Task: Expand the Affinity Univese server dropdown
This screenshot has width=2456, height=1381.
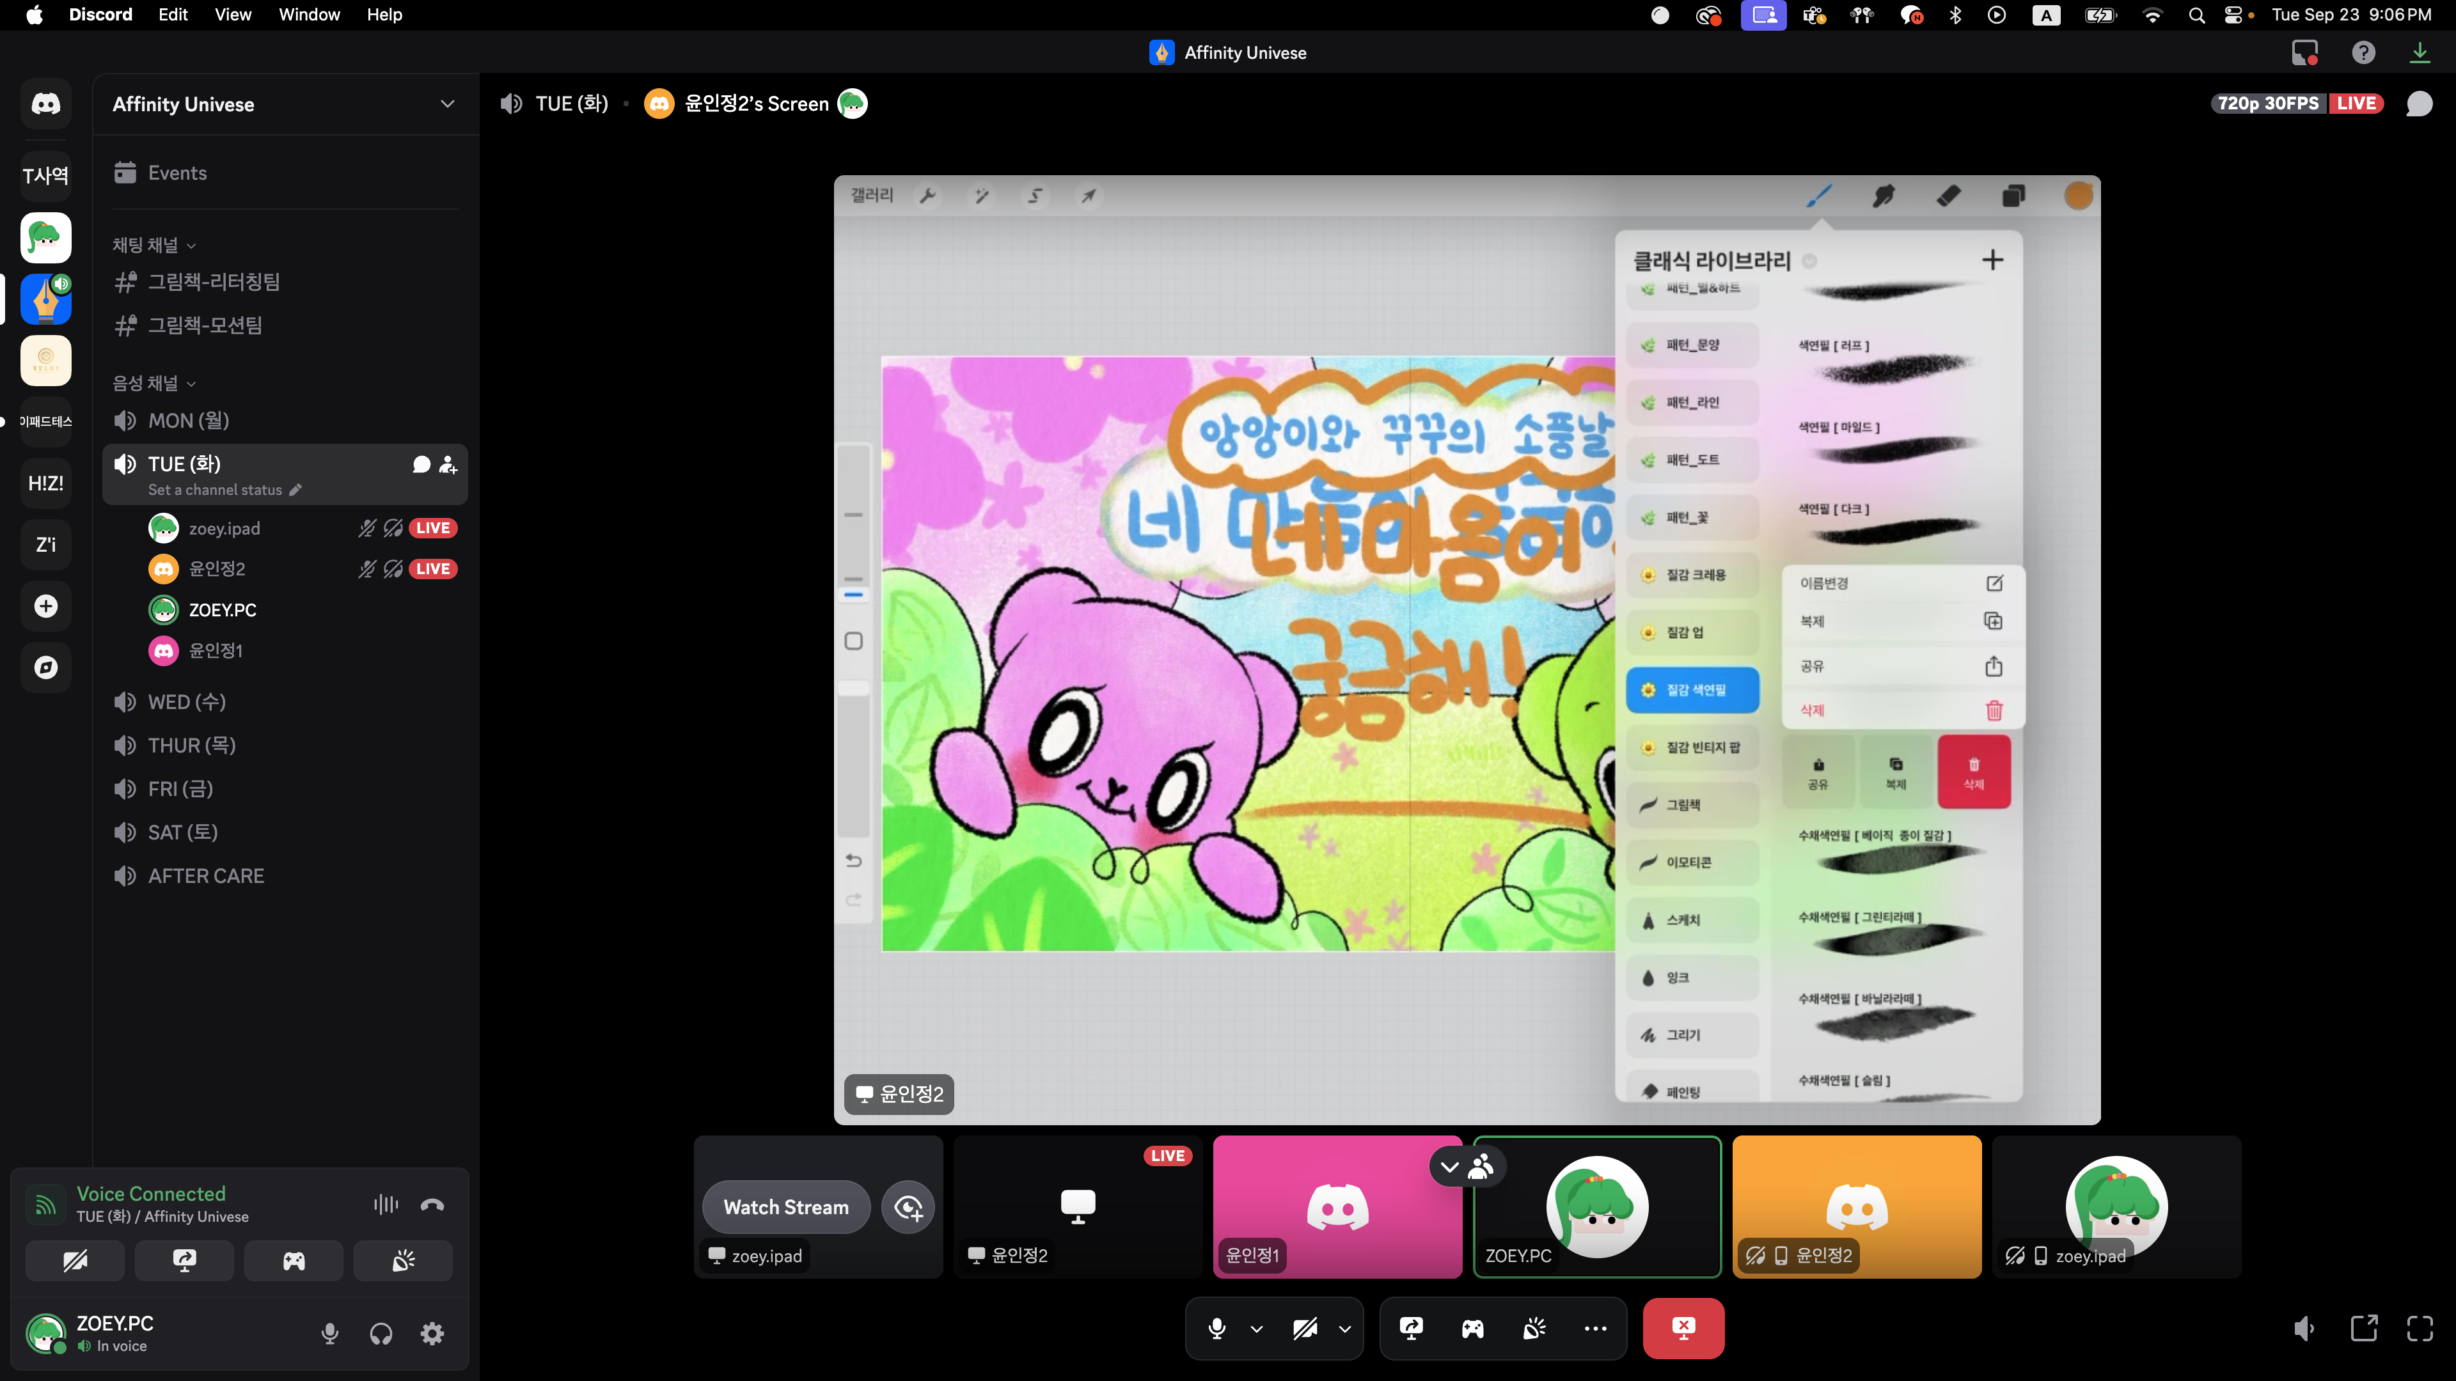Action: pyautogui.click(x=447, y=104)
